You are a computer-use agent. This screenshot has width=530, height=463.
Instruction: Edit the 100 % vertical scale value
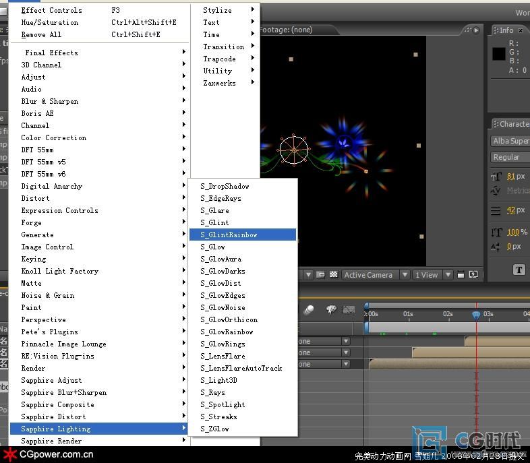513,232
